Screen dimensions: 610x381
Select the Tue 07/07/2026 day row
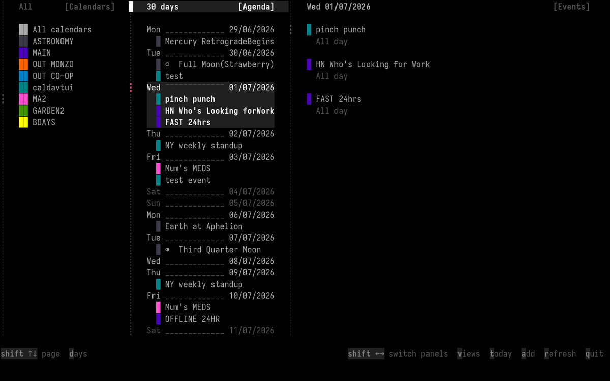point(210,238)
